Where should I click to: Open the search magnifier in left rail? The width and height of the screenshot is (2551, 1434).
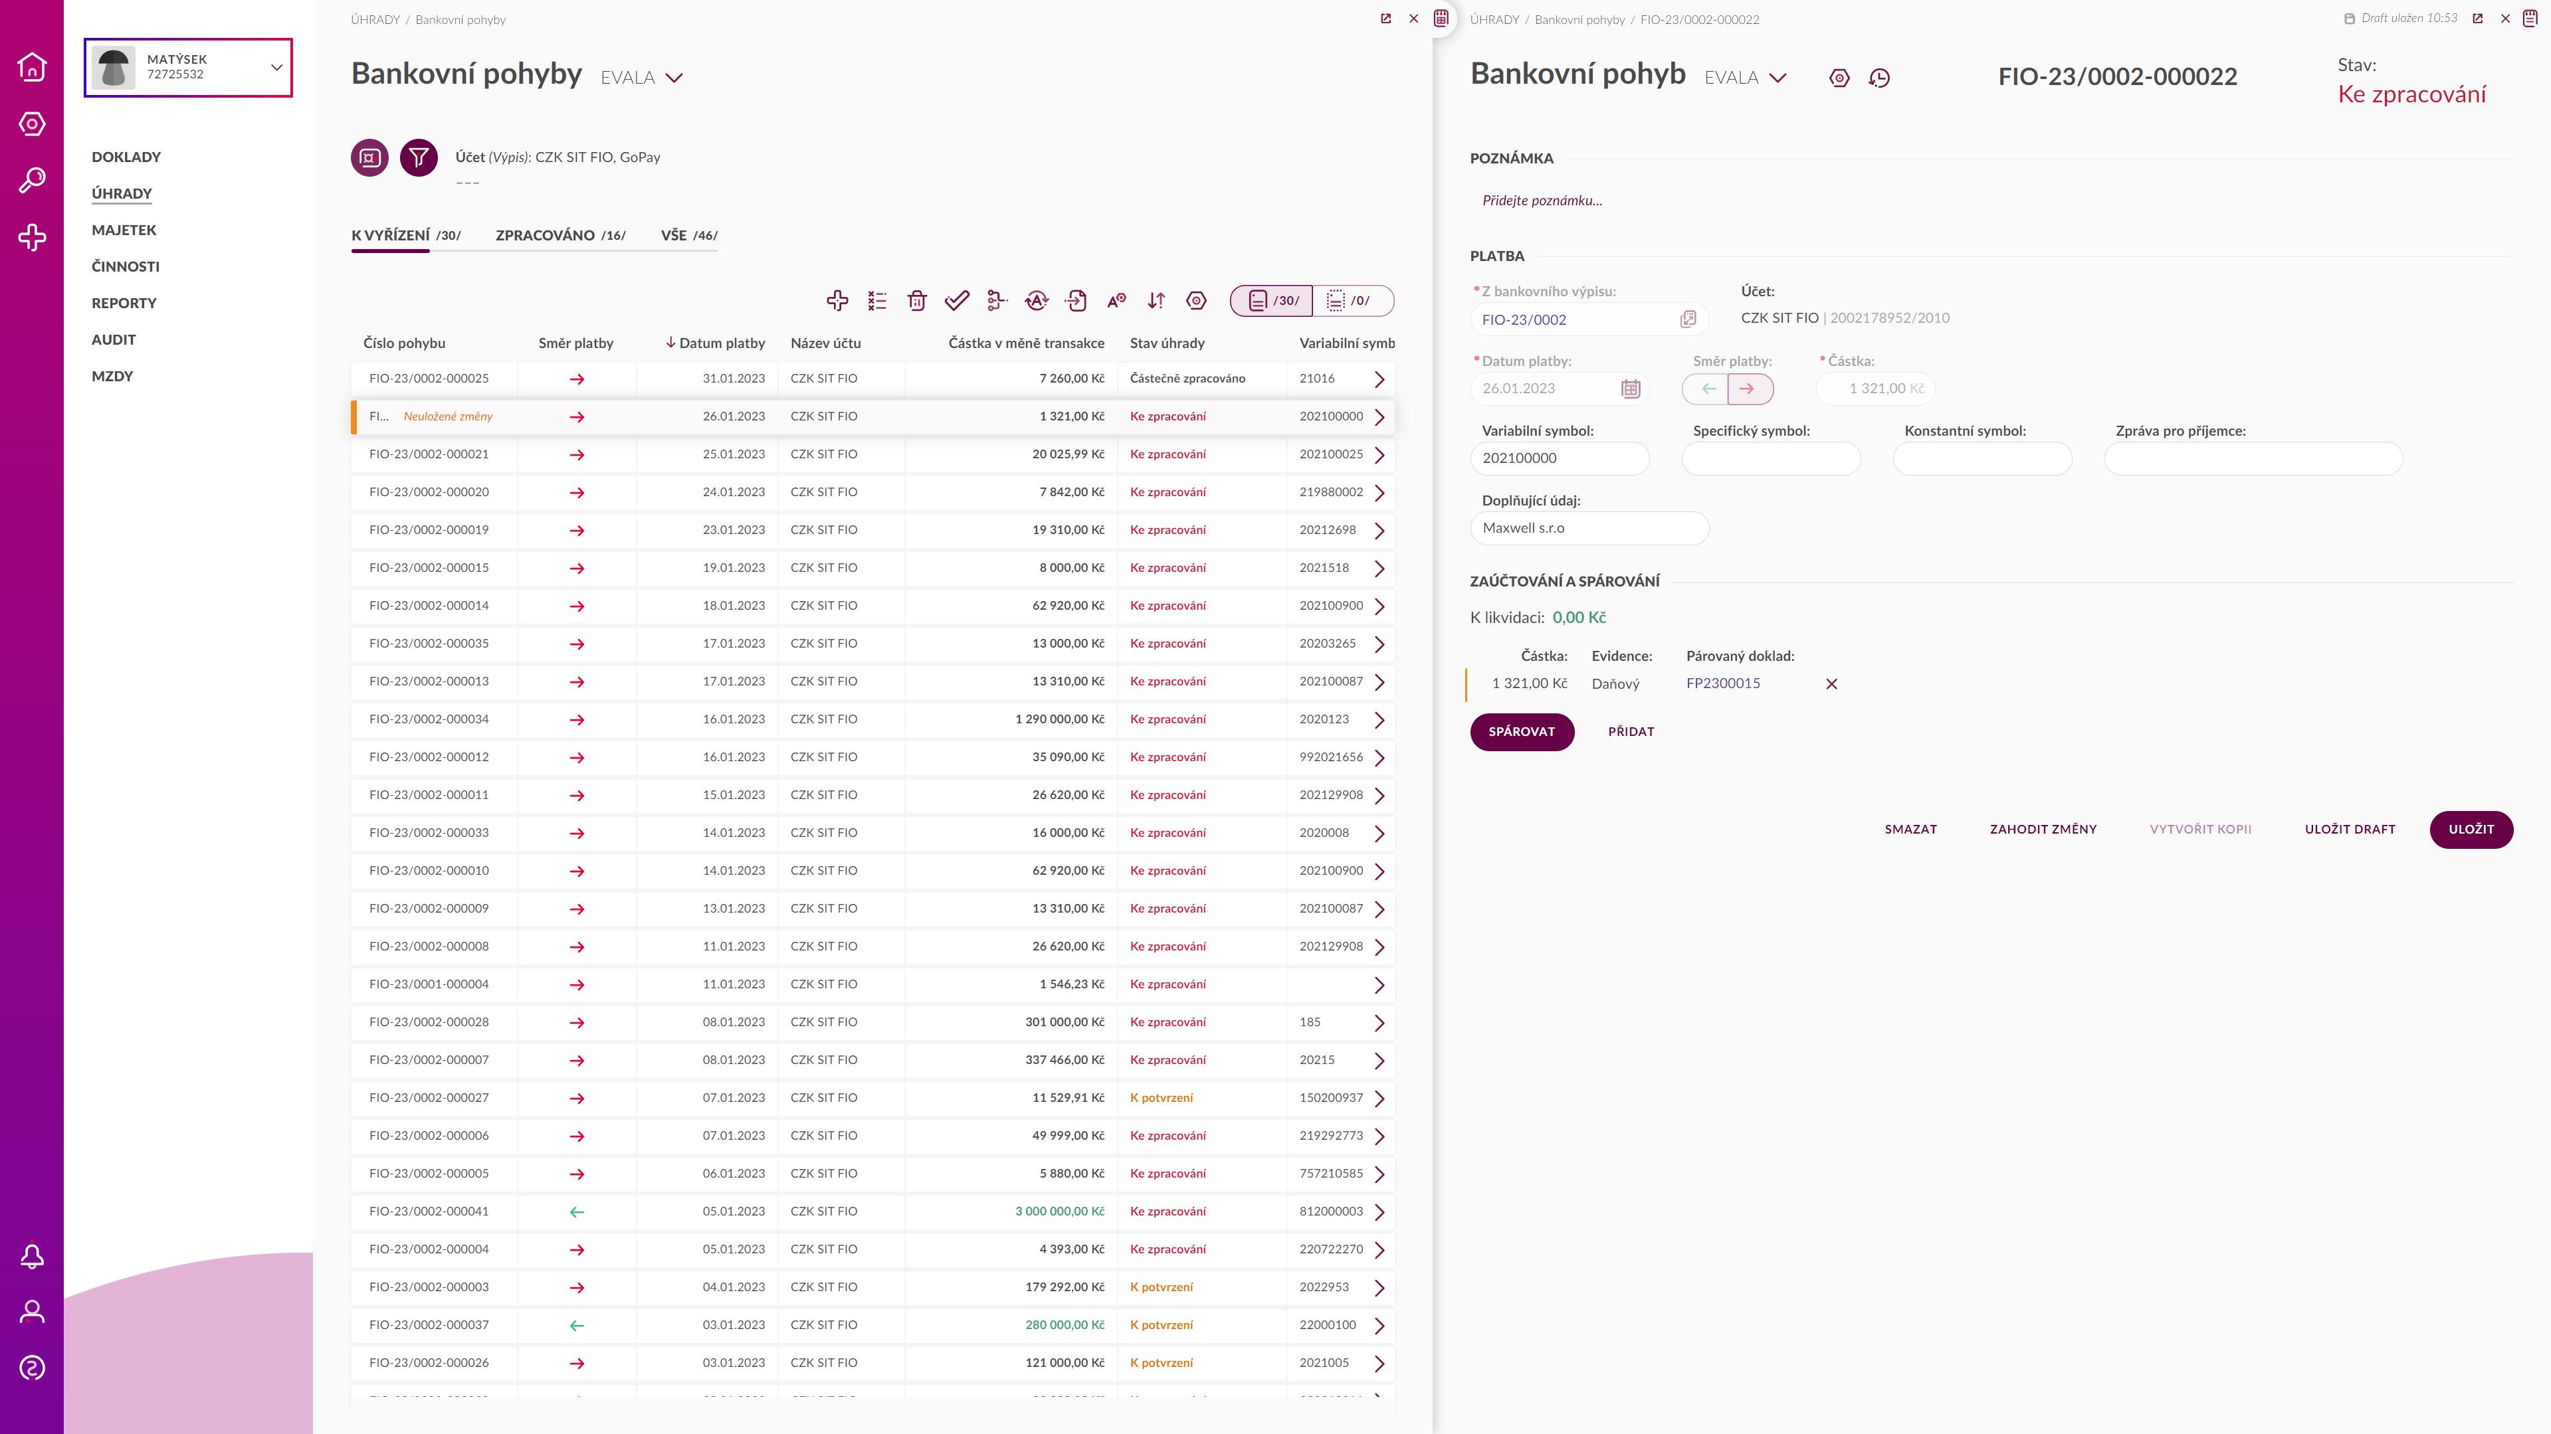(x=32, y=180)
